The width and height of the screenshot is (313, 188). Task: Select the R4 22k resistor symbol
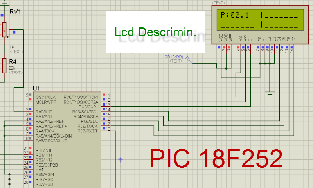tap(4, 66)
